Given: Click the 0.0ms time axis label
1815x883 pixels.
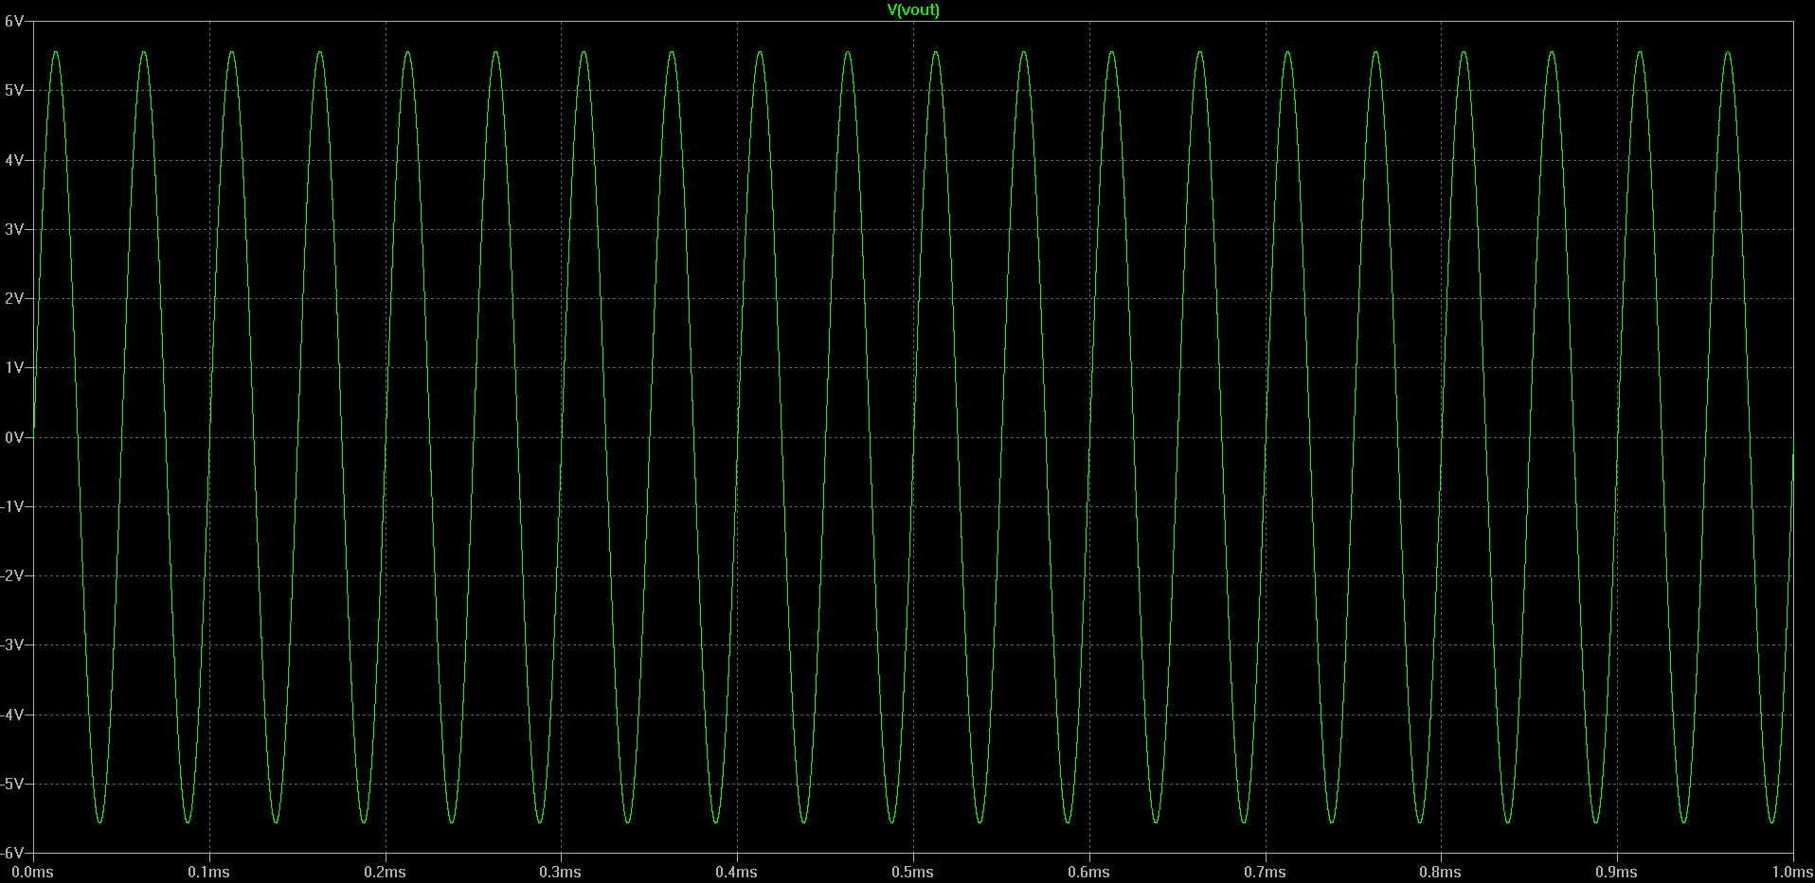Looking at the screenshot, I should pyautogui.click(x=32, y=872).
